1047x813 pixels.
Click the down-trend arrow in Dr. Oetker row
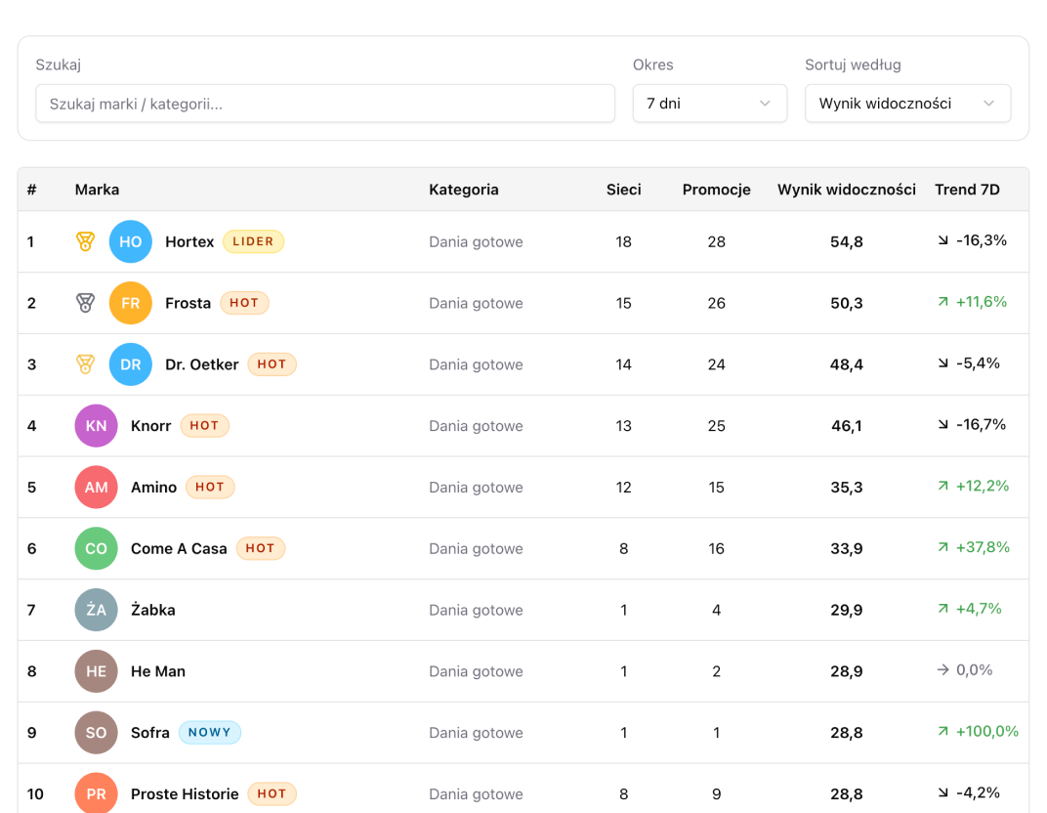coord(942,364)
